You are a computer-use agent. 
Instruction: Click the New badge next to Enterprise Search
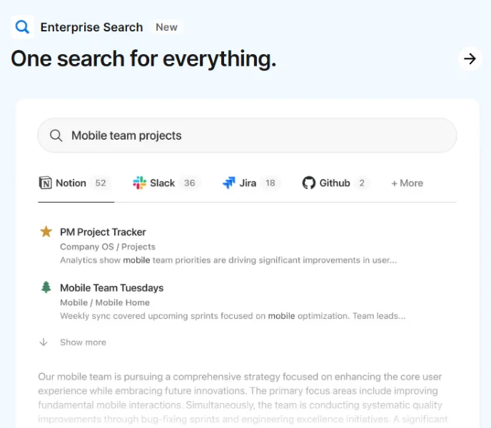(166, 27)
